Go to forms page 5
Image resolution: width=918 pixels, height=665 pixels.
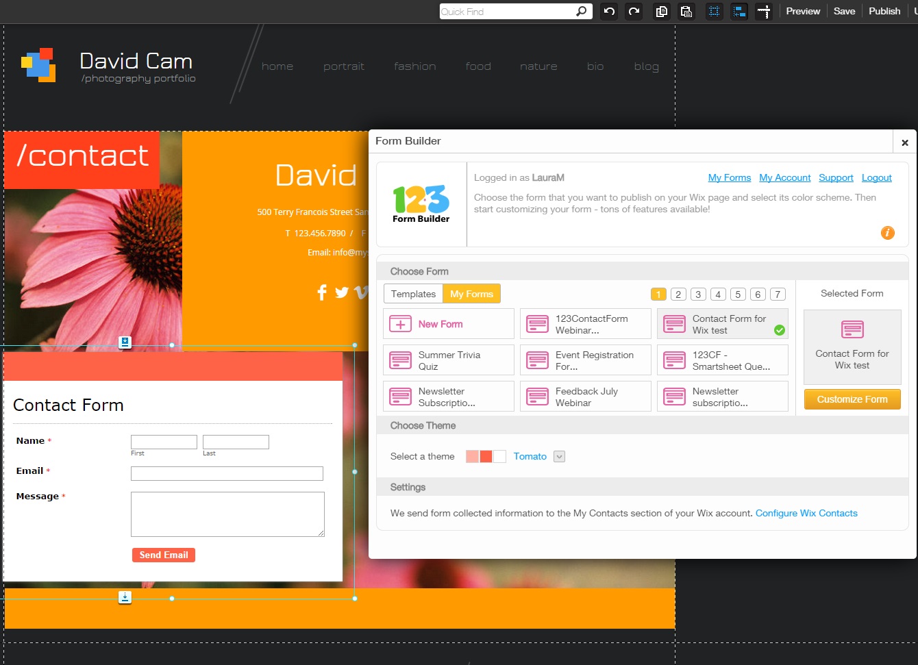(x=738, y=294)
